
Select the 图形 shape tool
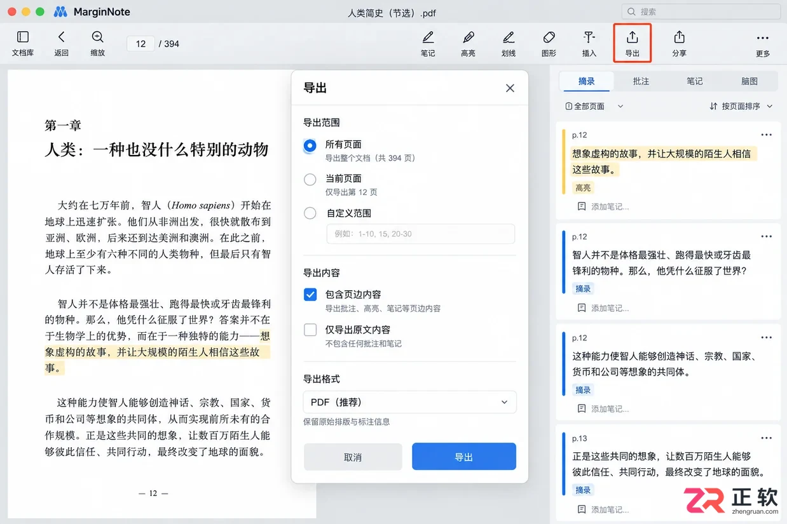click(x=549, y=44)
